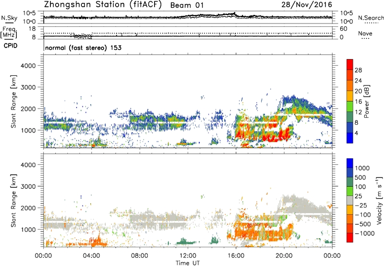
Task: Select the 'N.Sky' axis label
Action: tap(9, 18)
